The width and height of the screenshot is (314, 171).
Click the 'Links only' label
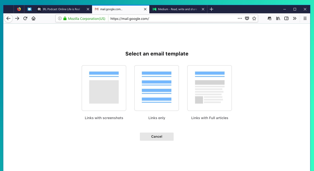157,118
